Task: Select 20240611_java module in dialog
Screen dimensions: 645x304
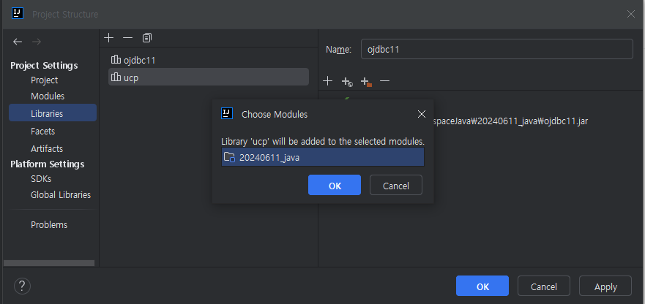Action: (322, 157)
